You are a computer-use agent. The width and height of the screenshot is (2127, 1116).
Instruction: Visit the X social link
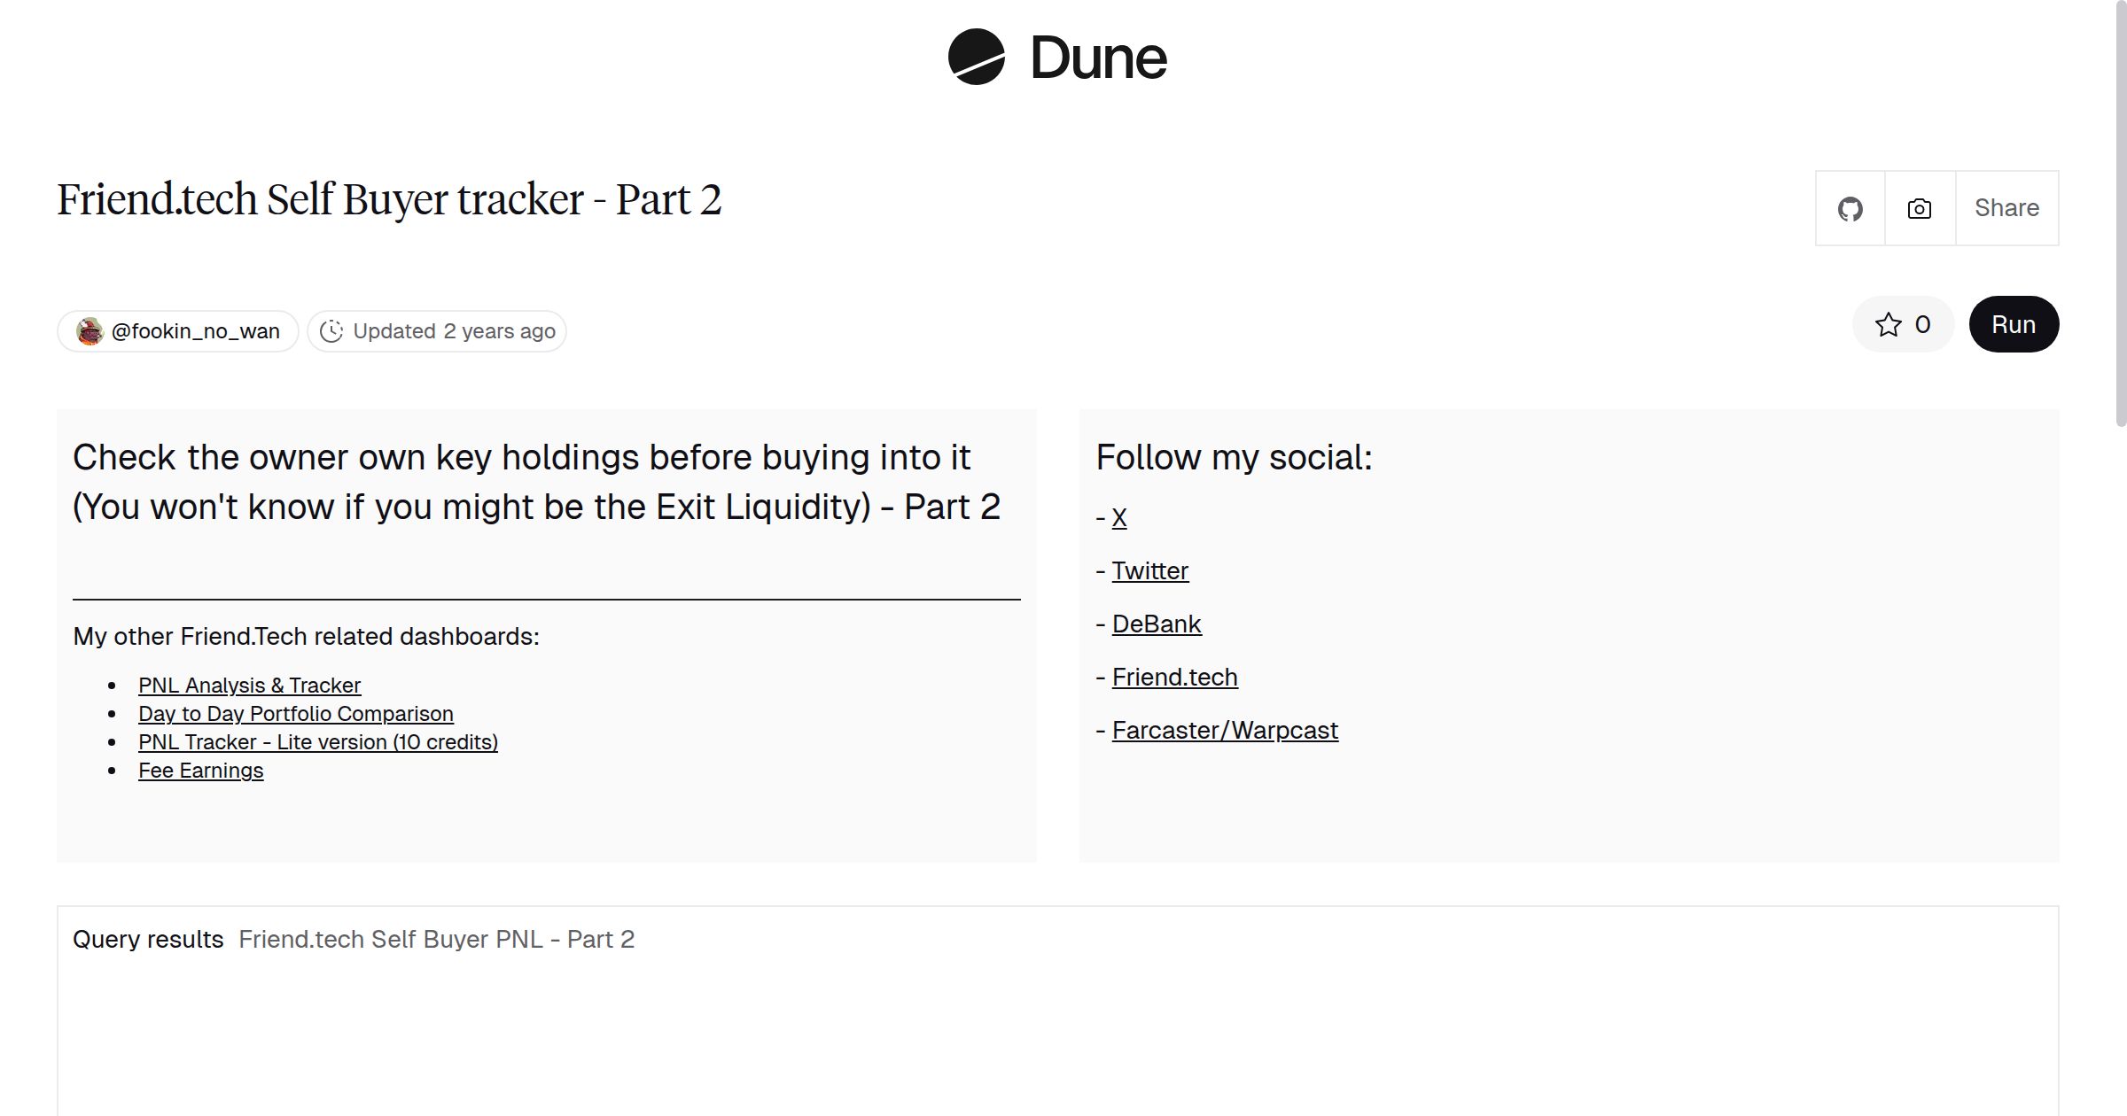[1119, 518]
